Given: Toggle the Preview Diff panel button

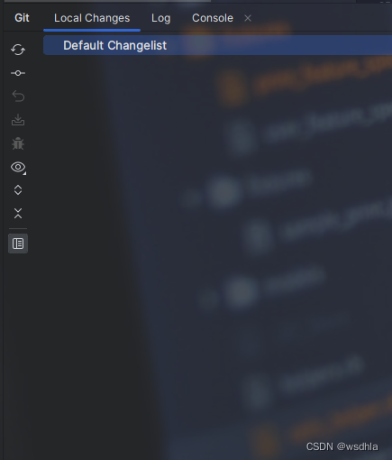Looking at the screenshot, I should (x=18, y=244).
